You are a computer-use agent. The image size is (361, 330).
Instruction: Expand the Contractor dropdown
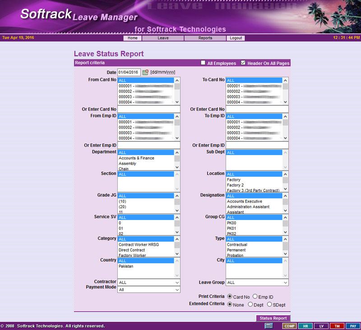point(149,283)
